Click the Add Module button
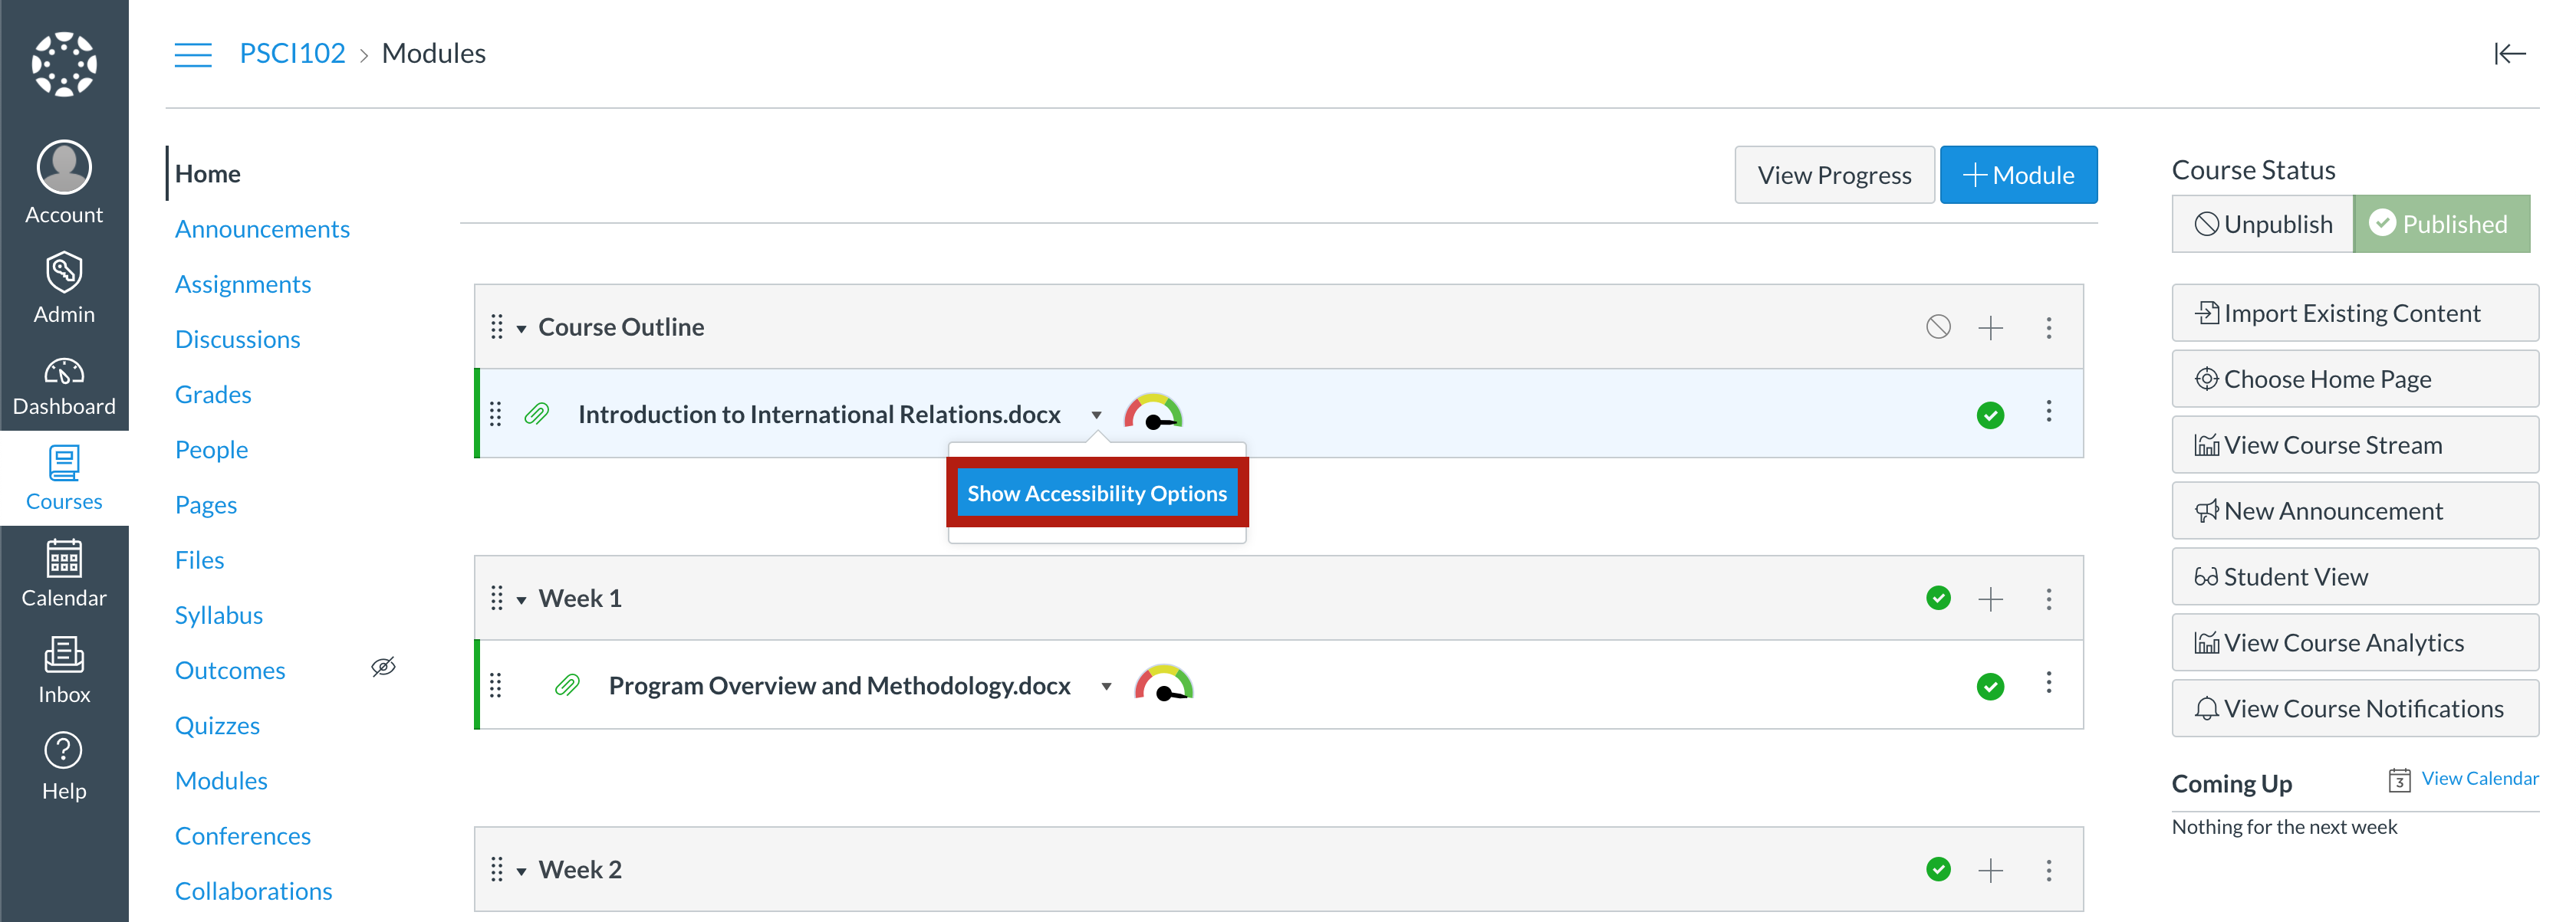The height and width of the screenshot is (922, 2576). pos(2018,172)
